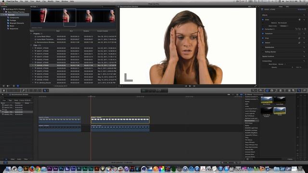Open the Themes browser icon
The width and height of the screenshot is (308, 173).
[x=294, y=90]
